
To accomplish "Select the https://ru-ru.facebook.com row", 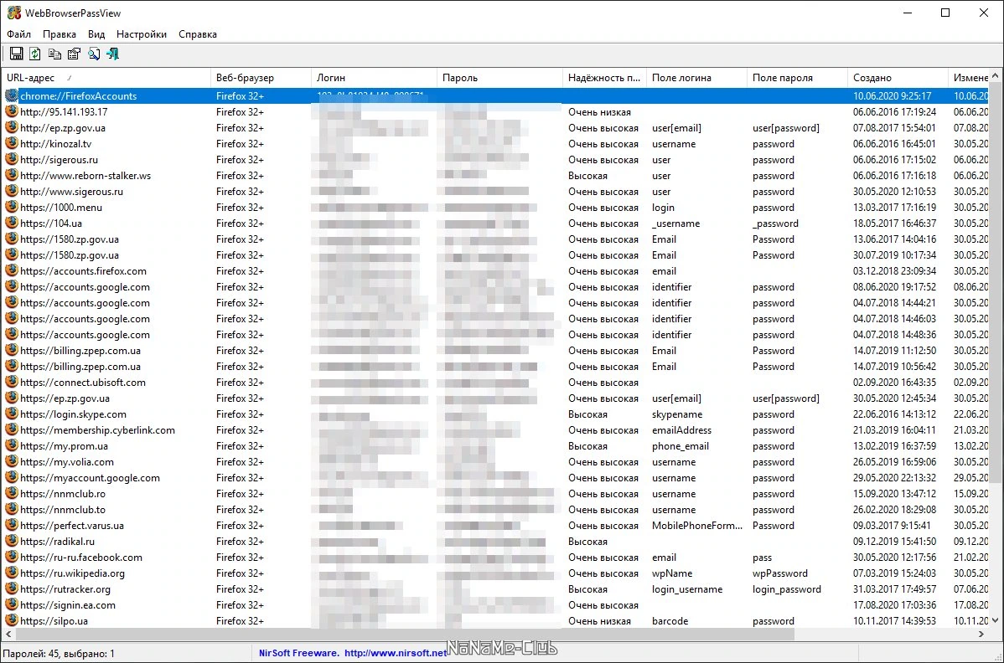I will click(x=495, y=557).
